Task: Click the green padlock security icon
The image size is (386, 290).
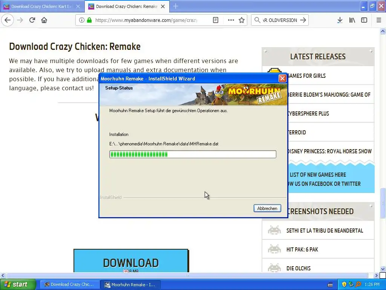Action: click(89, 20)
